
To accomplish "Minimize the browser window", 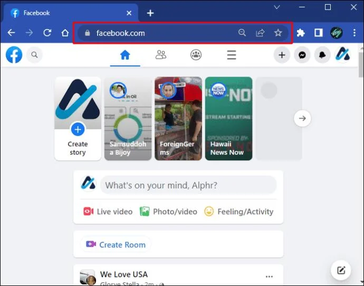I will 302,7.
